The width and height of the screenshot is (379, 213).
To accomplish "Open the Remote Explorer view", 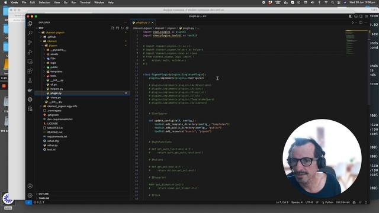I will (30, 62).
